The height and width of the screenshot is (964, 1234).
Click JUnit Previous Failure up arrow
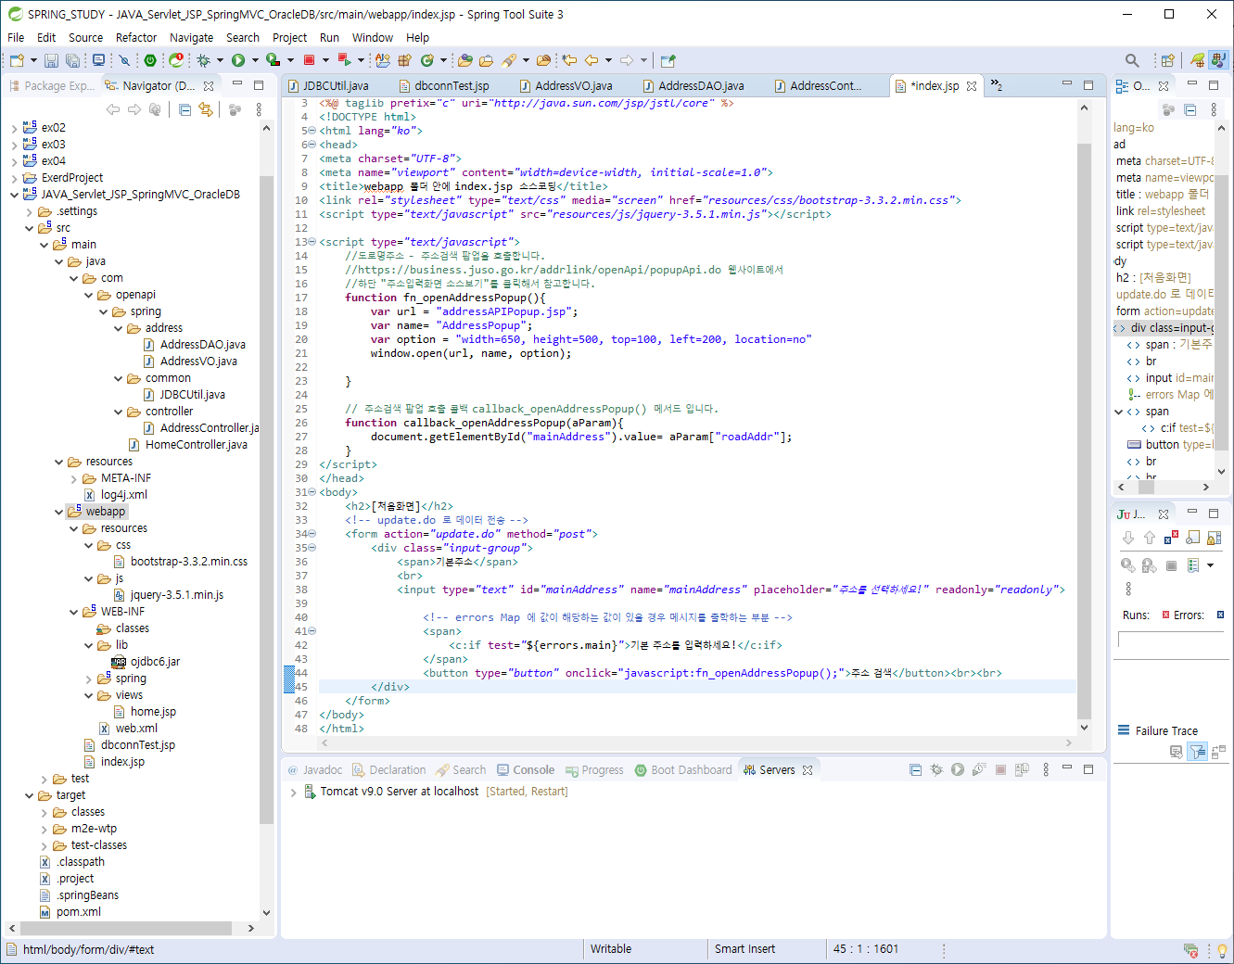tap(1150, 538)
